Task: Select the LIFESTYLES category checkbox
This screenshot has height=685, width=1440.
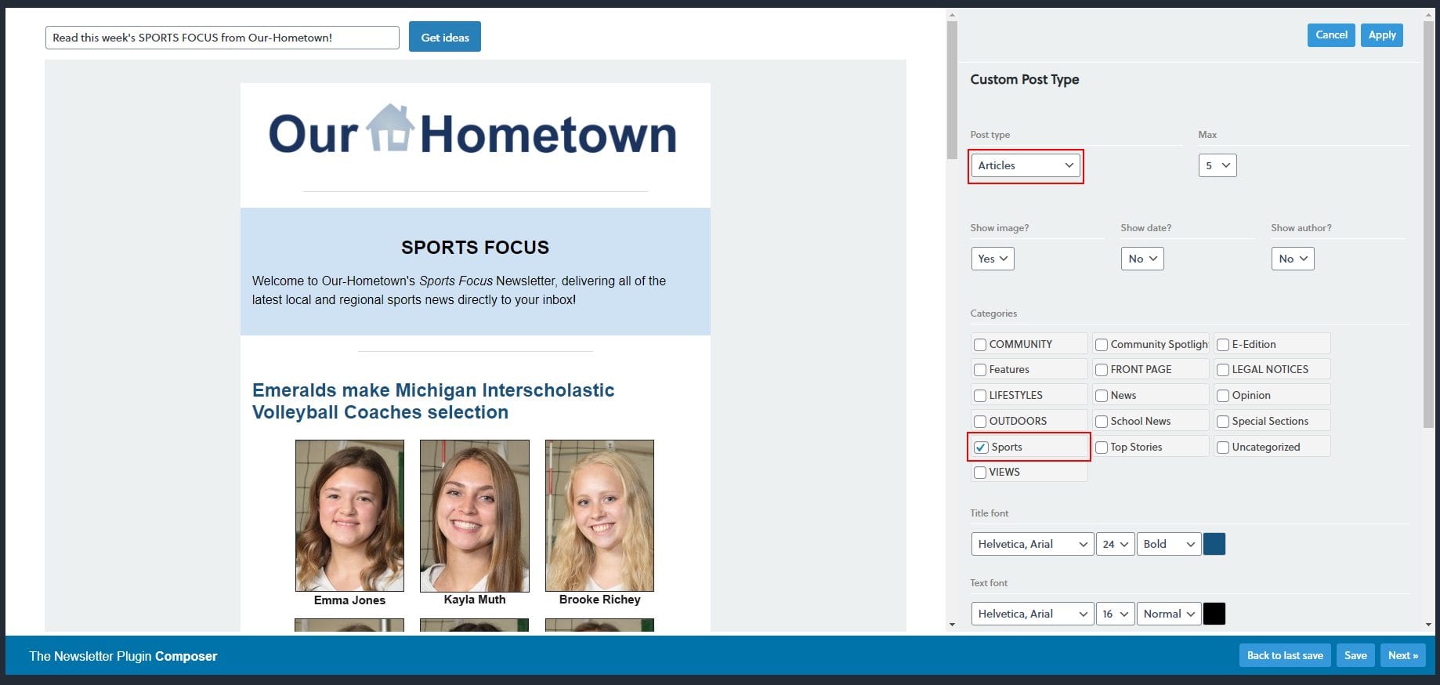Action: pyautogui.click(x=979, y=395)
